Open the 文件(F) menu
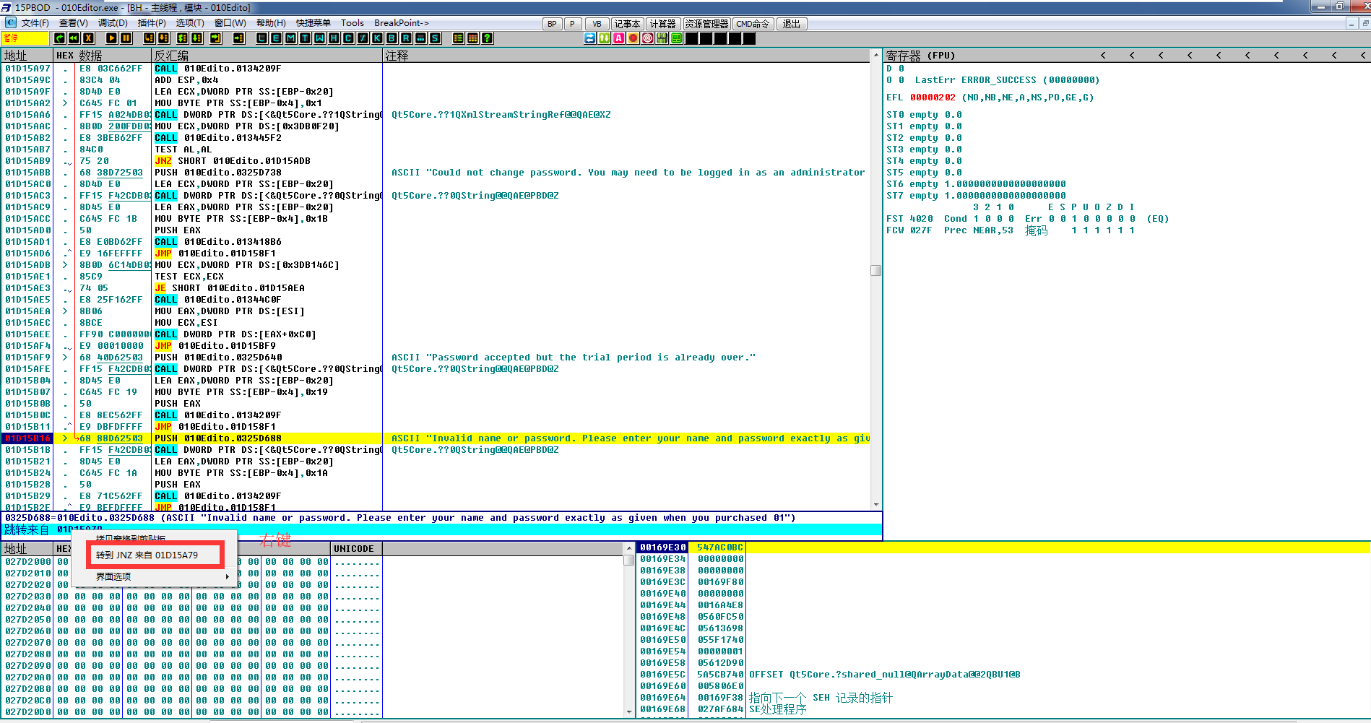The width and height of the screenshot is (1371, 723). point(35,23)
